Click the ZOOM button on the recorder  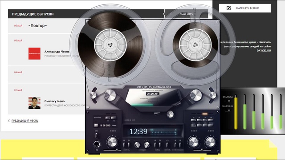click(211, 125)
